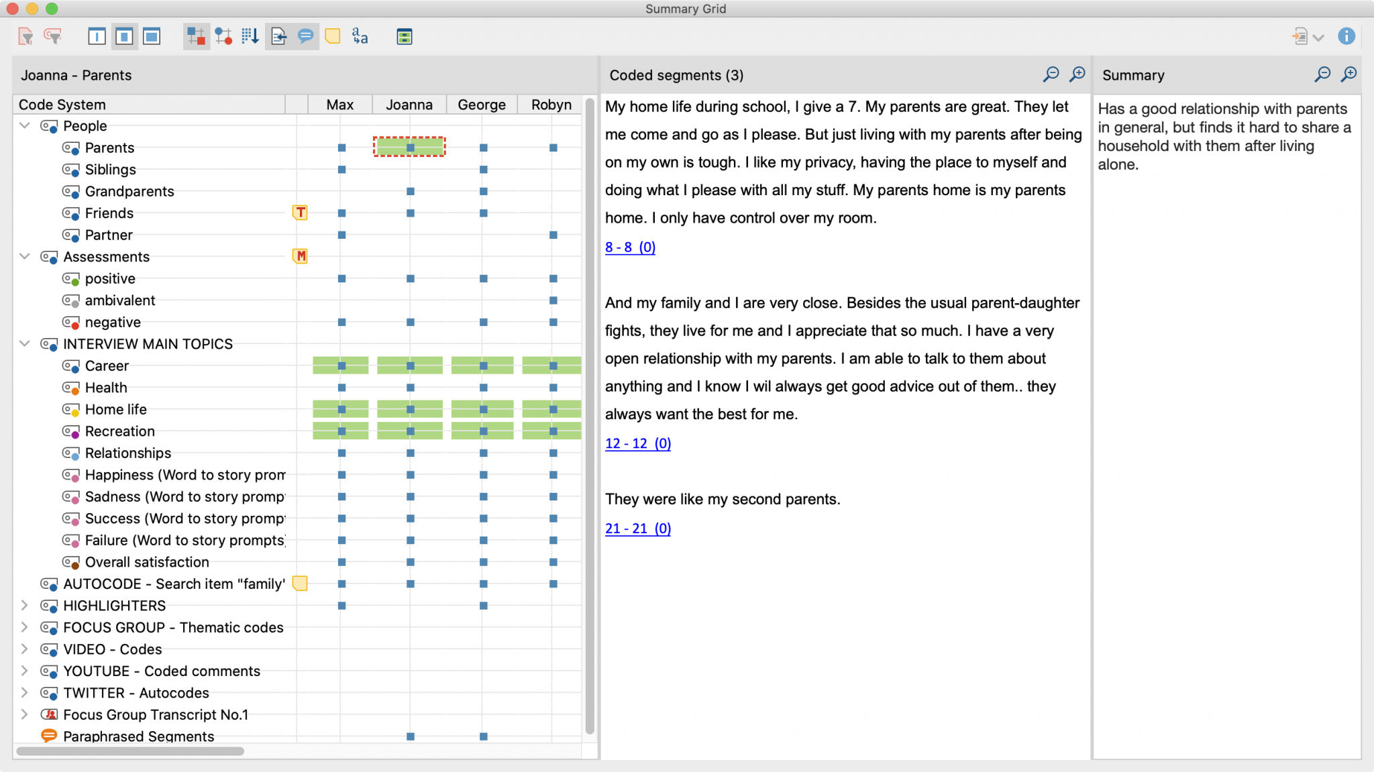The width and height of the screenshot is (1374, 772).
Task: Toggle the comments display toolbar icon
Action: 305,36
